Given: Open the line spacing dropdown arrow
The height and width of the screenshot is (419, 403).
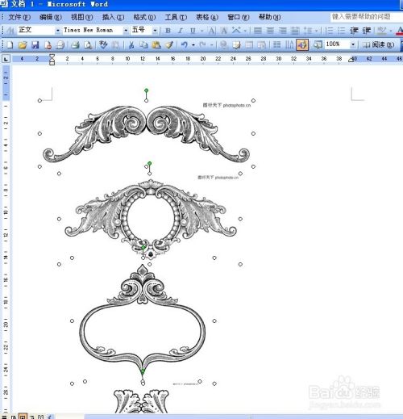Looking at the screenshot, I should pyautogui.click(x=316, y=31).
